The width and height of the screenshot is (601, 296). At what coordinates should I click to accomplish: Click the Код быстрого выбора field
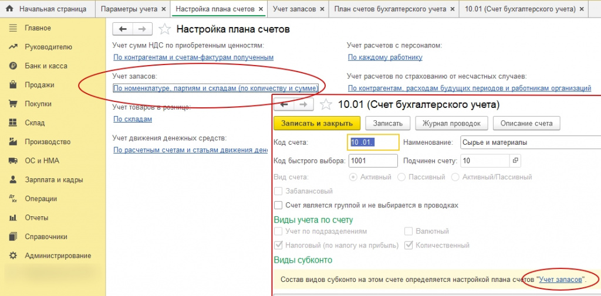pyautogui.click(x=373, y=161)
